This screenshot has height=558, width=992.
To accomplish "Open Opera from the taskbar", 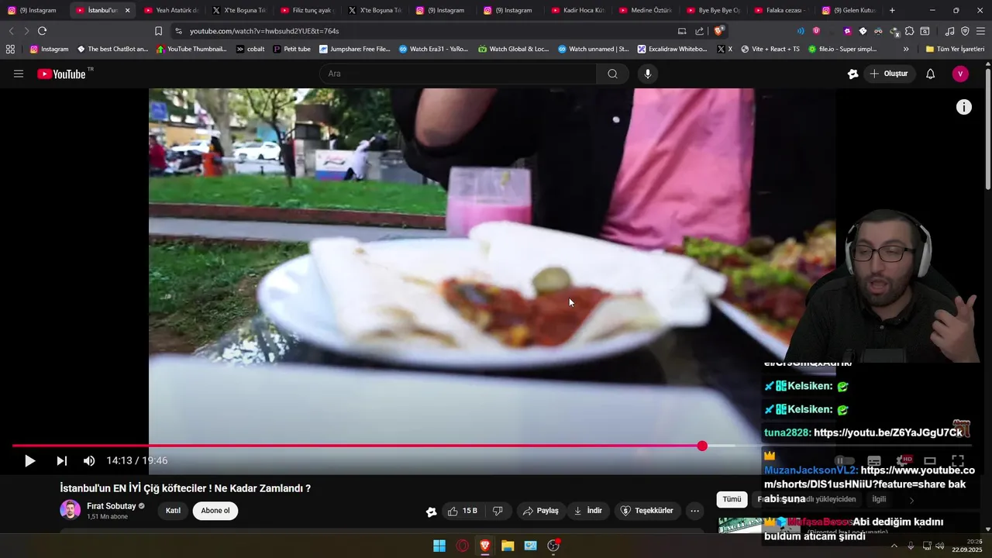I will point(462,546).
